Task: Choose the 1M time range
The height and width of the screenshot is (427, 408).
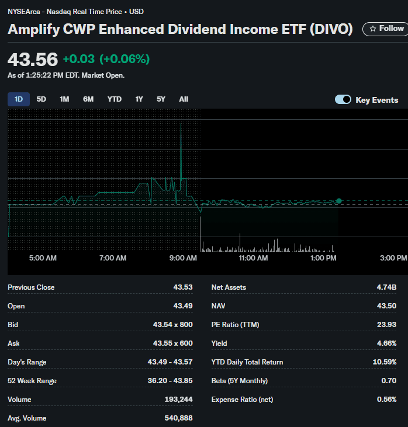Action: click(64, 99)
